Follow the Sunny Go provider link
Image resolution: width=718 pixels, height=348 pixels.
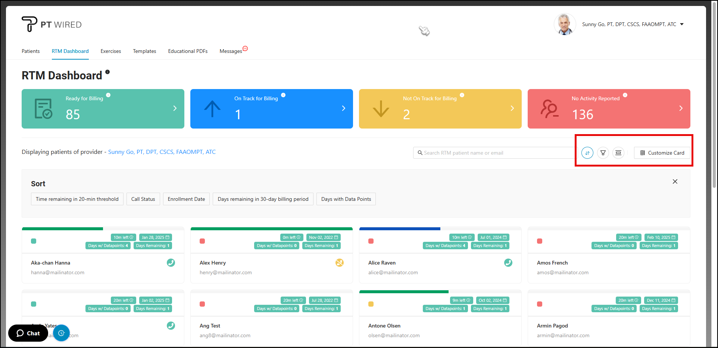[162, 152]
